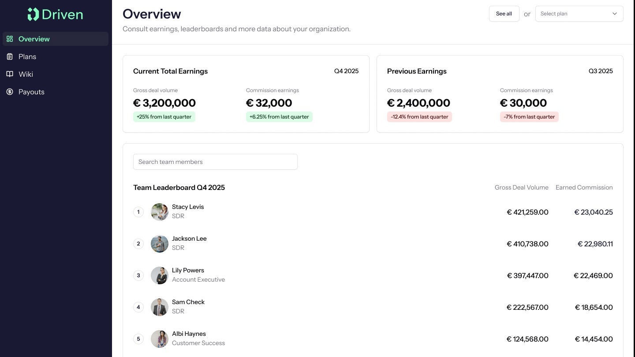Click Jackson Lee's profile picture
The image size is (635, 357).
click(159, 244)
